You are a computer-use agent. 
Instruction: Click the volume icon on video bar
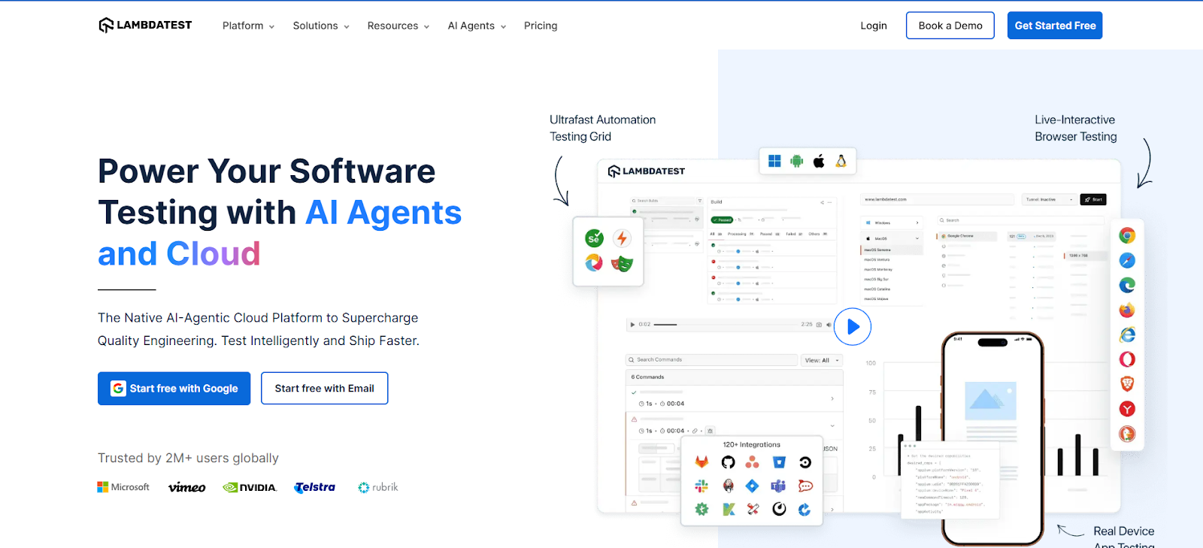[829, 325]
